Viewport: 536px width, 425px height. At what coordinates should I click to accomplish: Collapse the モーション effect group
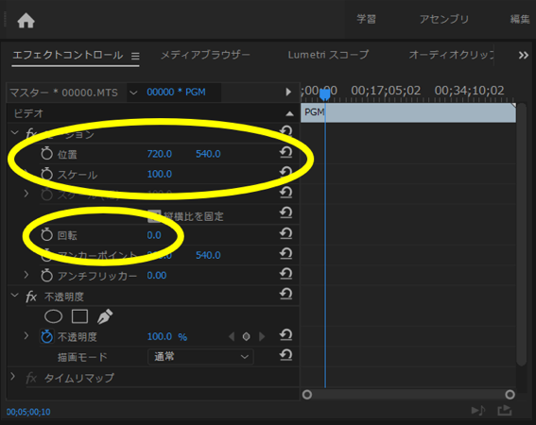15,132
